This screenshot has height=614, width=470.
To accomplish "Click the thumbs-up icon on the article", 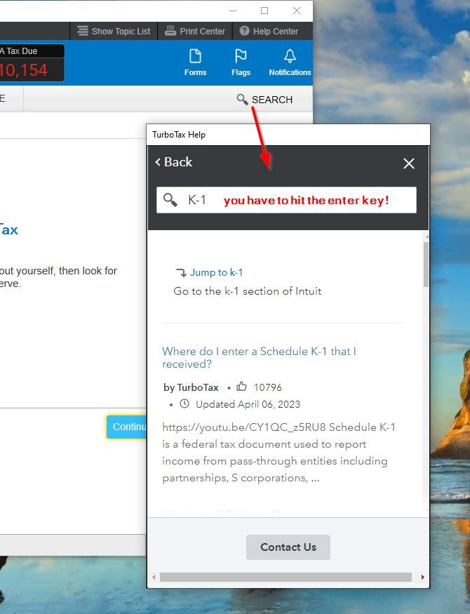I will (241, 387).
